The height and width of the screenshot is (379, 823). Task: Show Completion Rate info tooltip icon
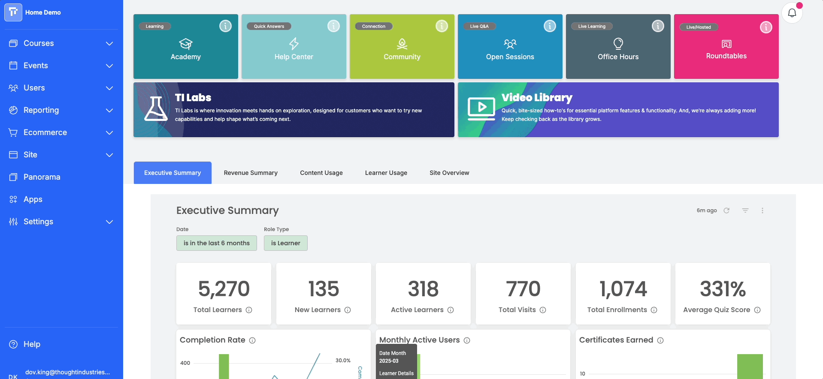[x=252, y=340]
